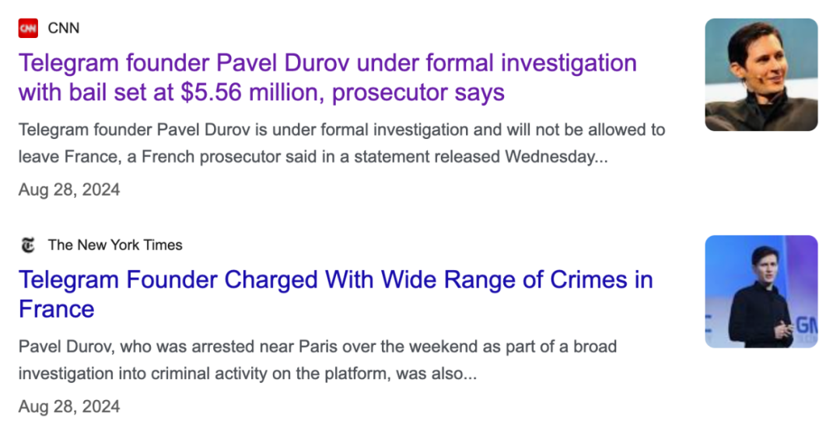This screenshot has width=840, height=438.
Task: Click "prosecutor says" in the CNN headline
Action: point(418,92)
